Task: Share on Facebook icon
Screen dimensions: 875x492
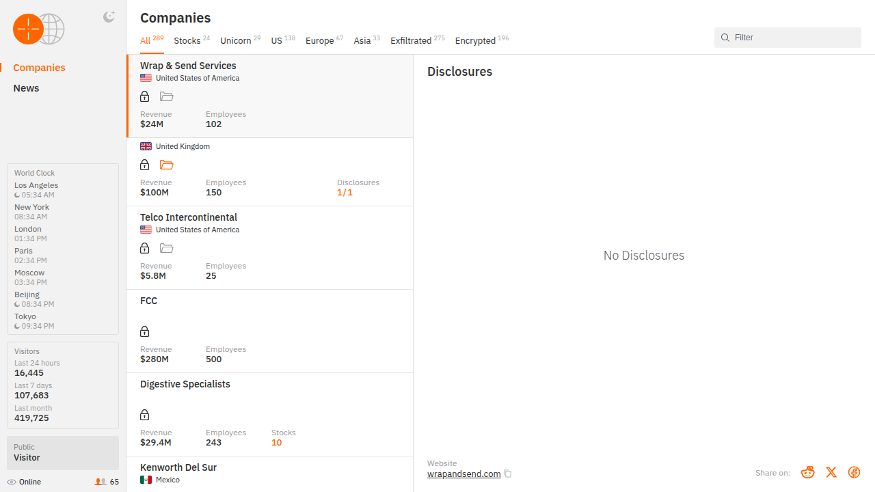Action: pos(854,472)
